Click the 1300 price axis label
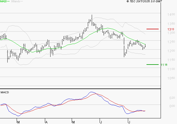The height and width of the screenshot is (124, 177). 171,33
